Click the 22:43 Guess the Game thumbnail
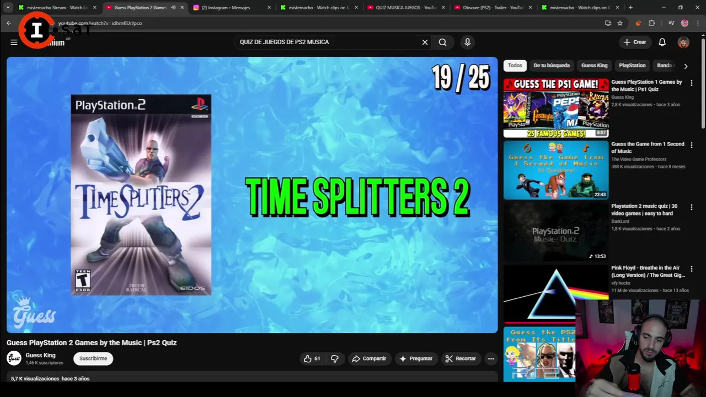Image resolution: width=706 pixels, height=397 pixels. (555, 170)
